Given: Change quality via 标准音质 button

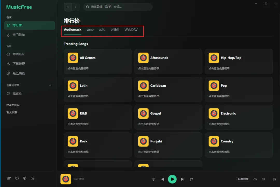Looking at the screenshot, I should (x=243, y=179).
